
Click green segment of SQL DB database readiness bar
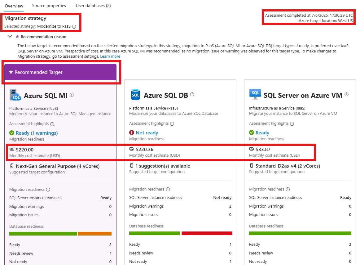154,233
